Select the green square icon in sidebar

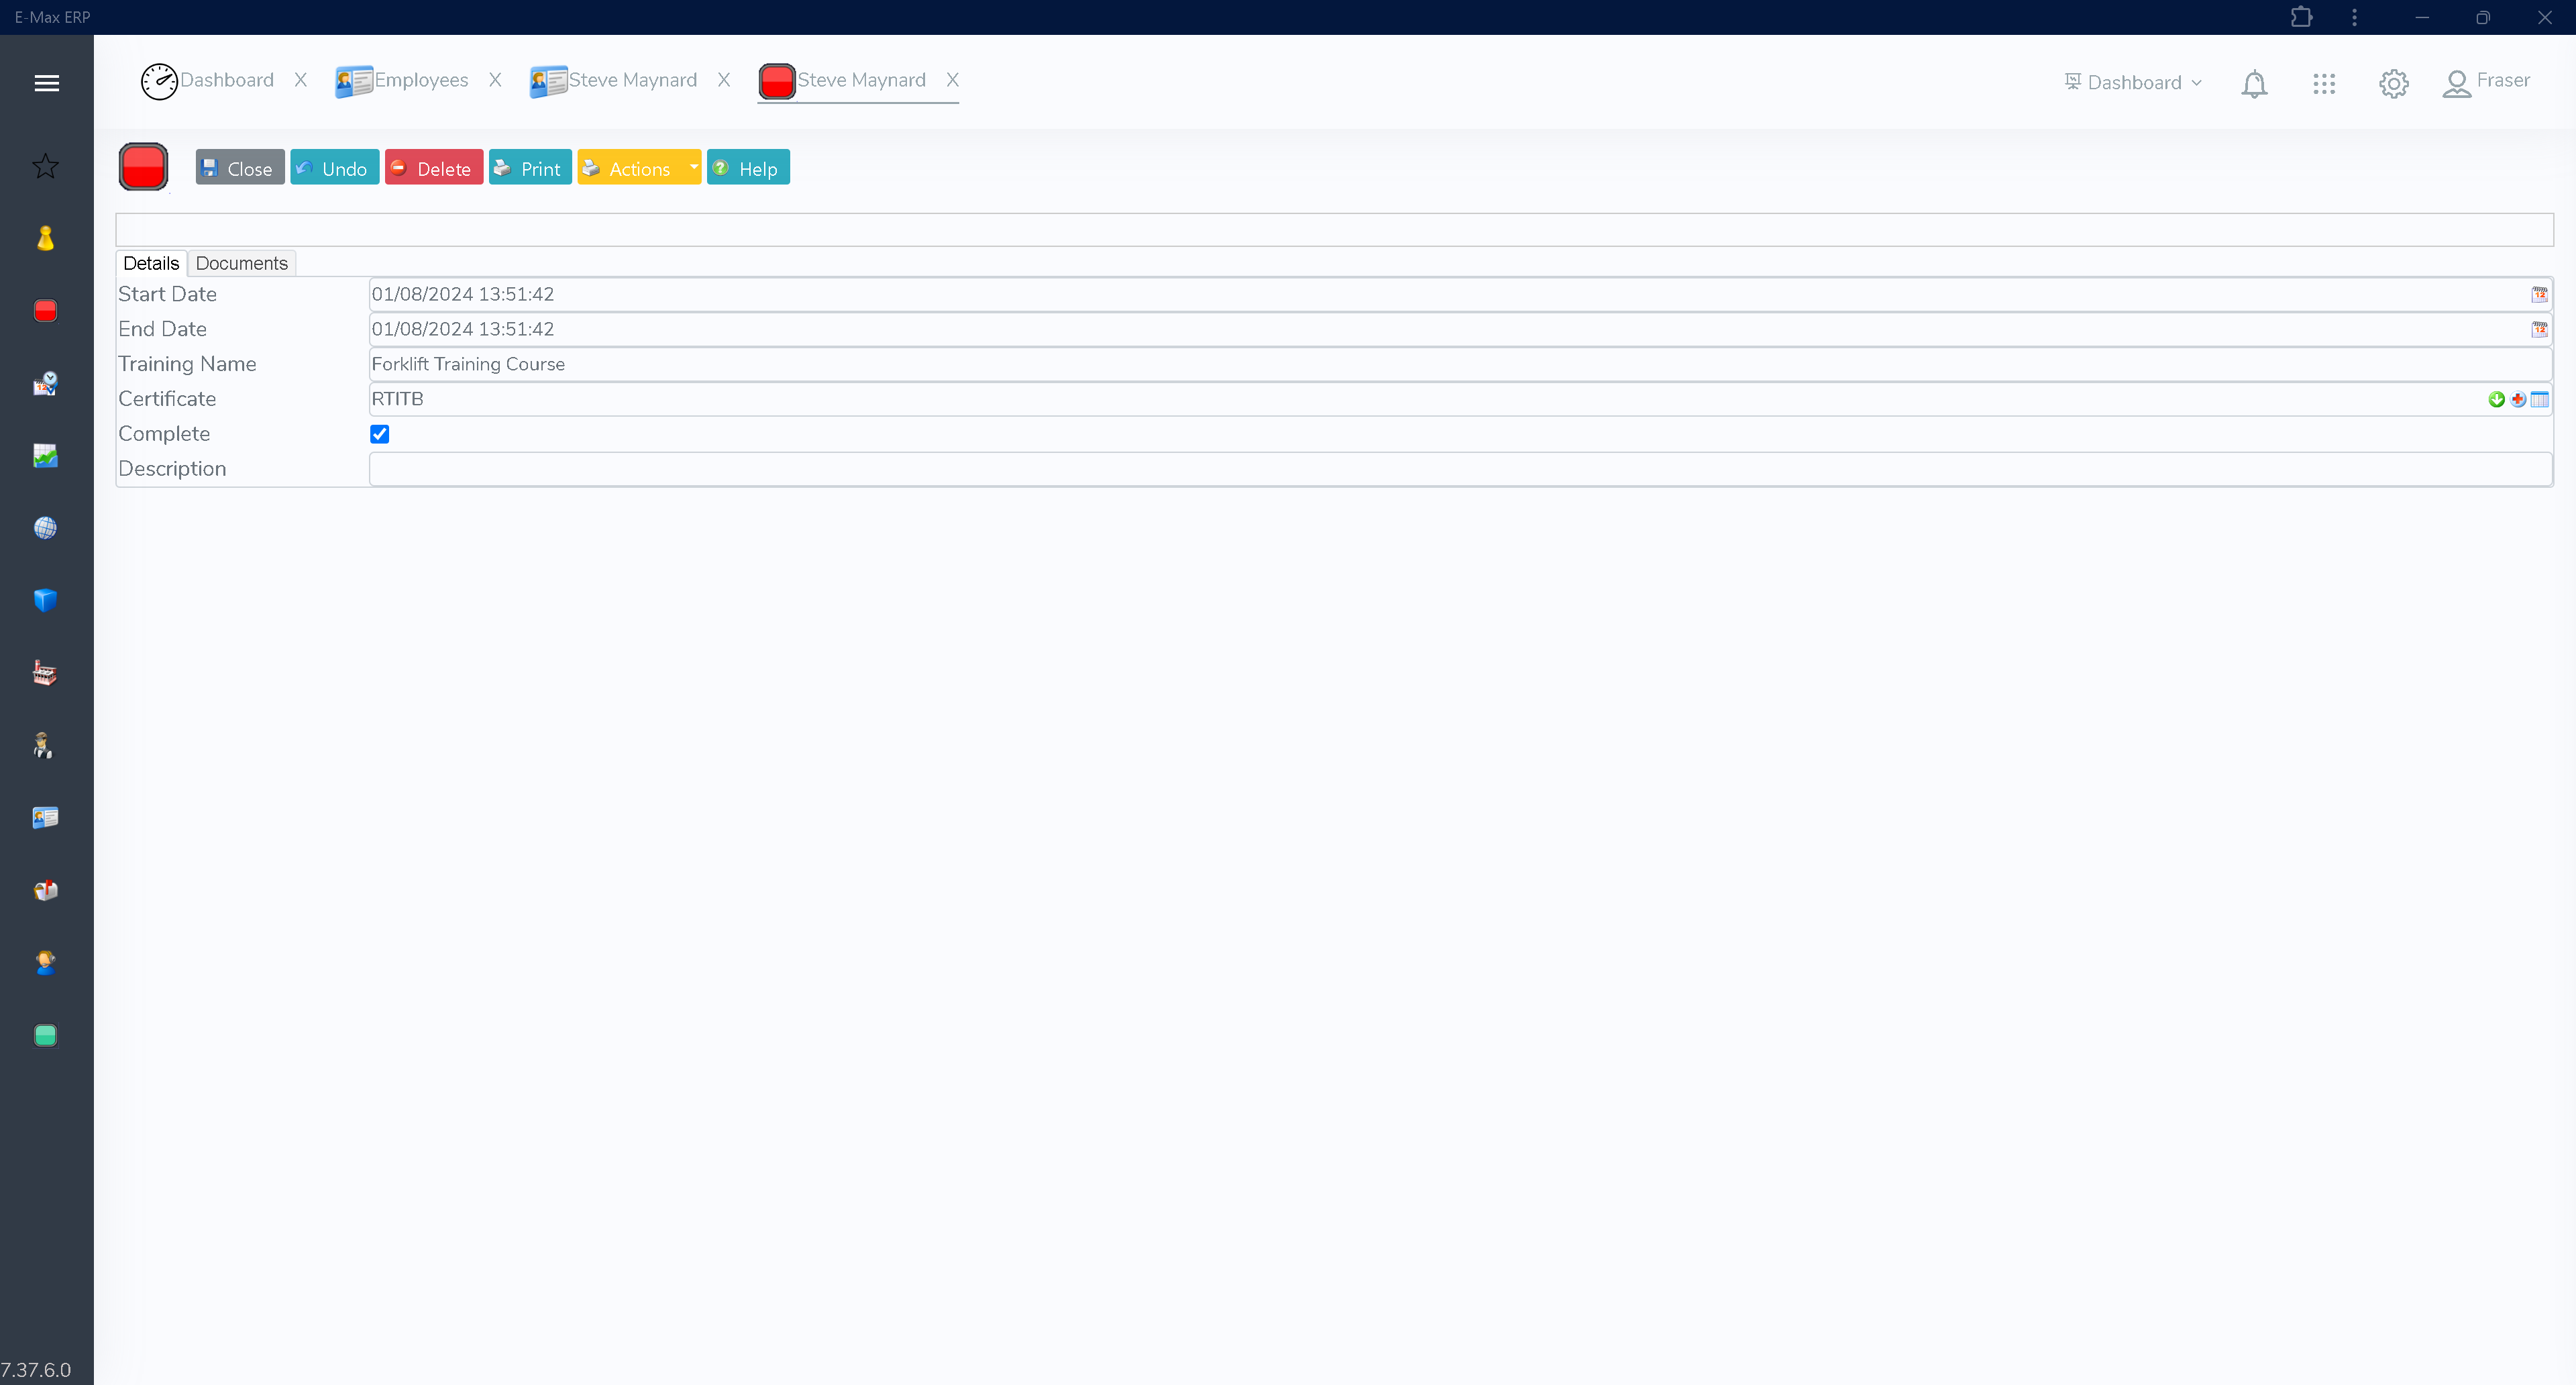pyautogui.click(x=45, y=1035)
